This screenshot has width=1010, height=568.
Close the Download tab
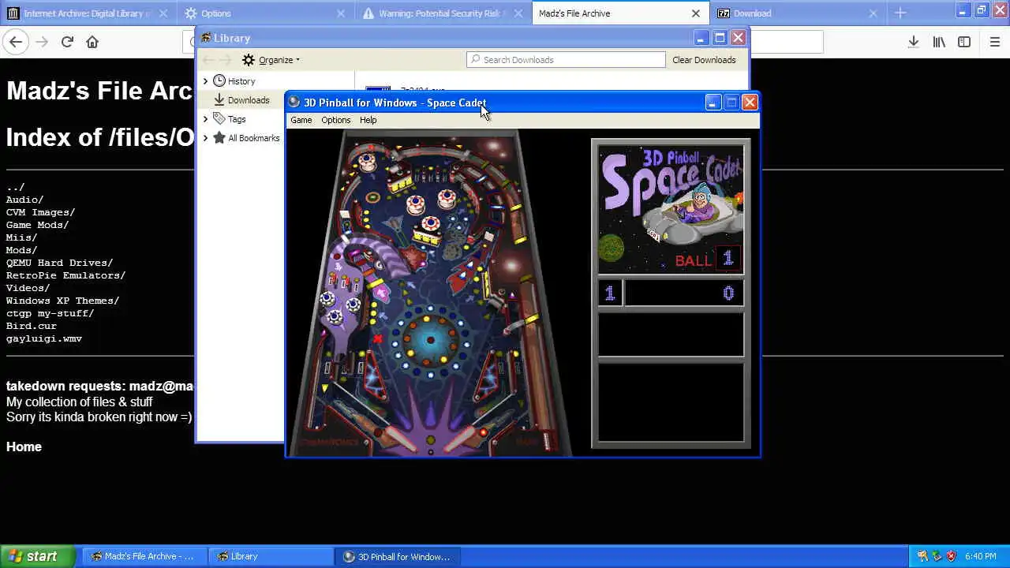[873, 13]
